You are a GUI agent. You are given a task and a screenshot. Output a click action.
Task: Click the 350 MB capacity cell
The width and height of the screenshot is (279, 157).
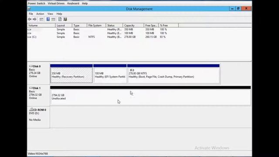coord(129,29)
